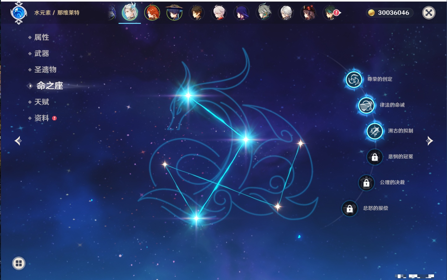The height and width of the screenshot is (280, 447).
Task: Open the grid menu button at bottom left
Action: [x=19, y=263]
